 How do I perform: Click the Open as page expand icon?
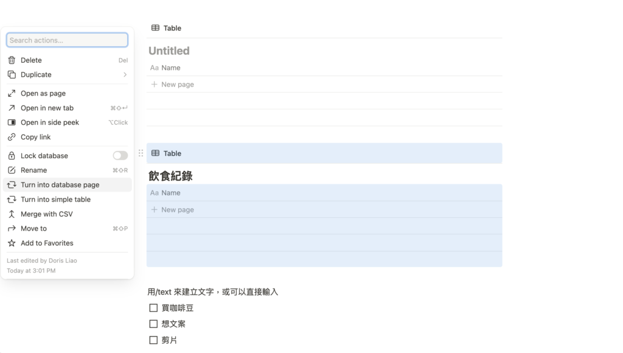(12, 94)
